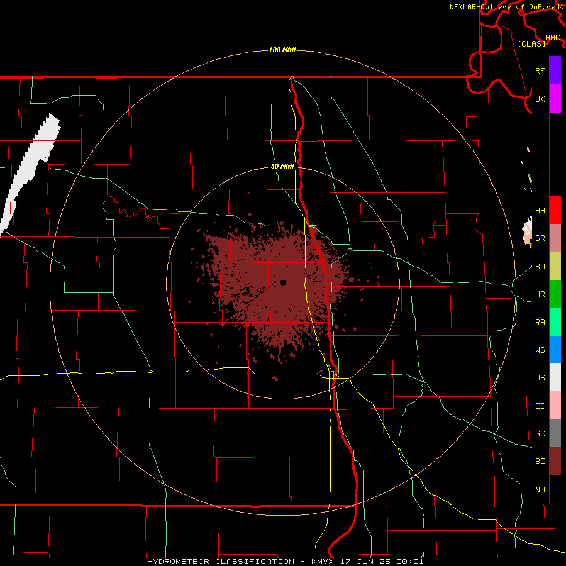Click the HHC product label
Screen dimensions: 566x566
tap(553, 38)
